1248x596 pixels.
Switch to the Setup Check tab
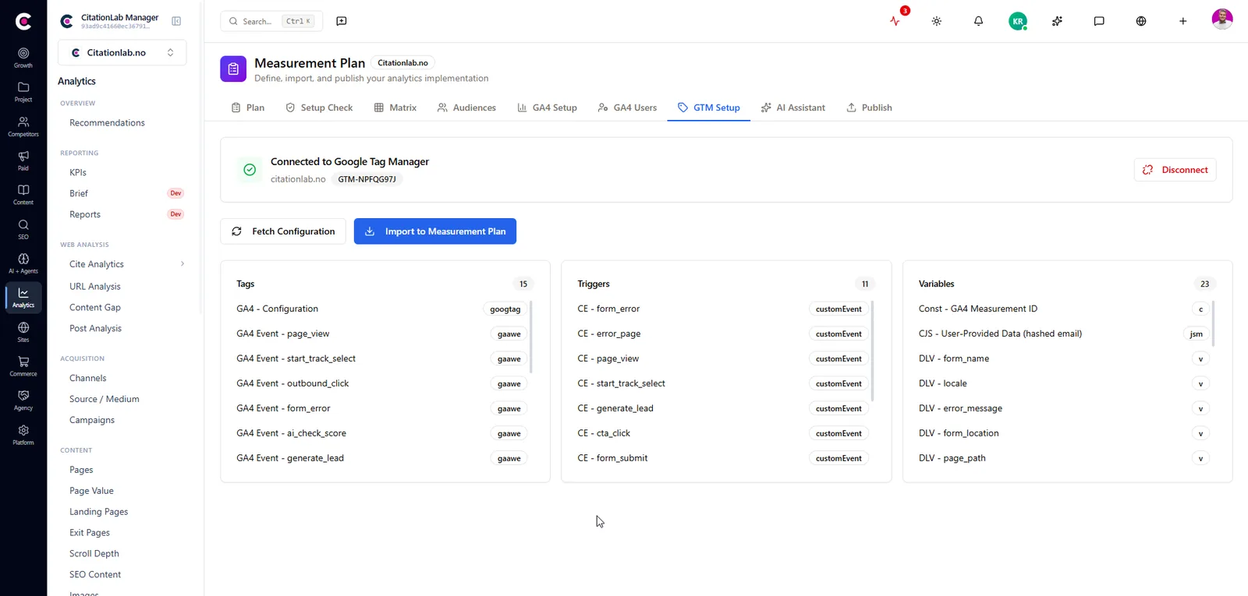(319, 108)
